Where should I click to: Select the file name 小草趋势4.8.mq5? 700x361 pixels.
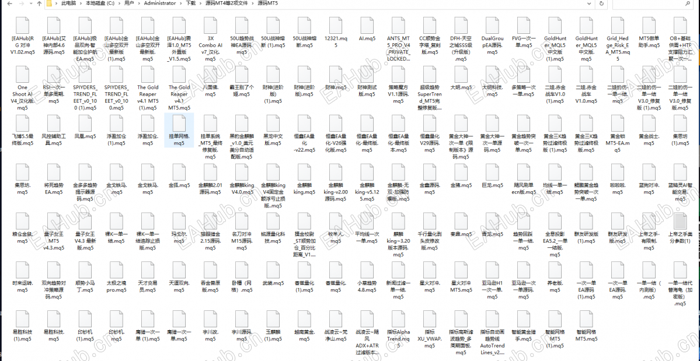[x=367, y=286]
